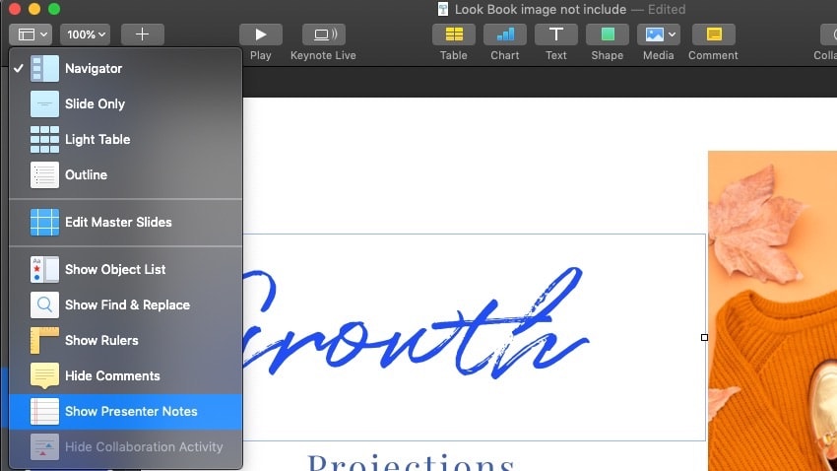This screenshot has height=471, width=837.
Task: Select the orange sweater image on slide
Action: pyautogui.click(x=772, y=310)
